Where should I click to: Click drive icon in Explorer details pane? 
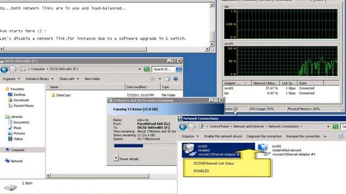click(x=10, y=188)
